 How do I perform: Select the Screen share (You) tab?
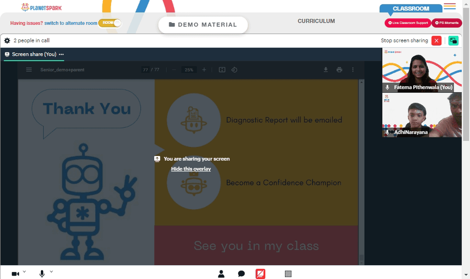pyautogui.click(x=34, y=54)
